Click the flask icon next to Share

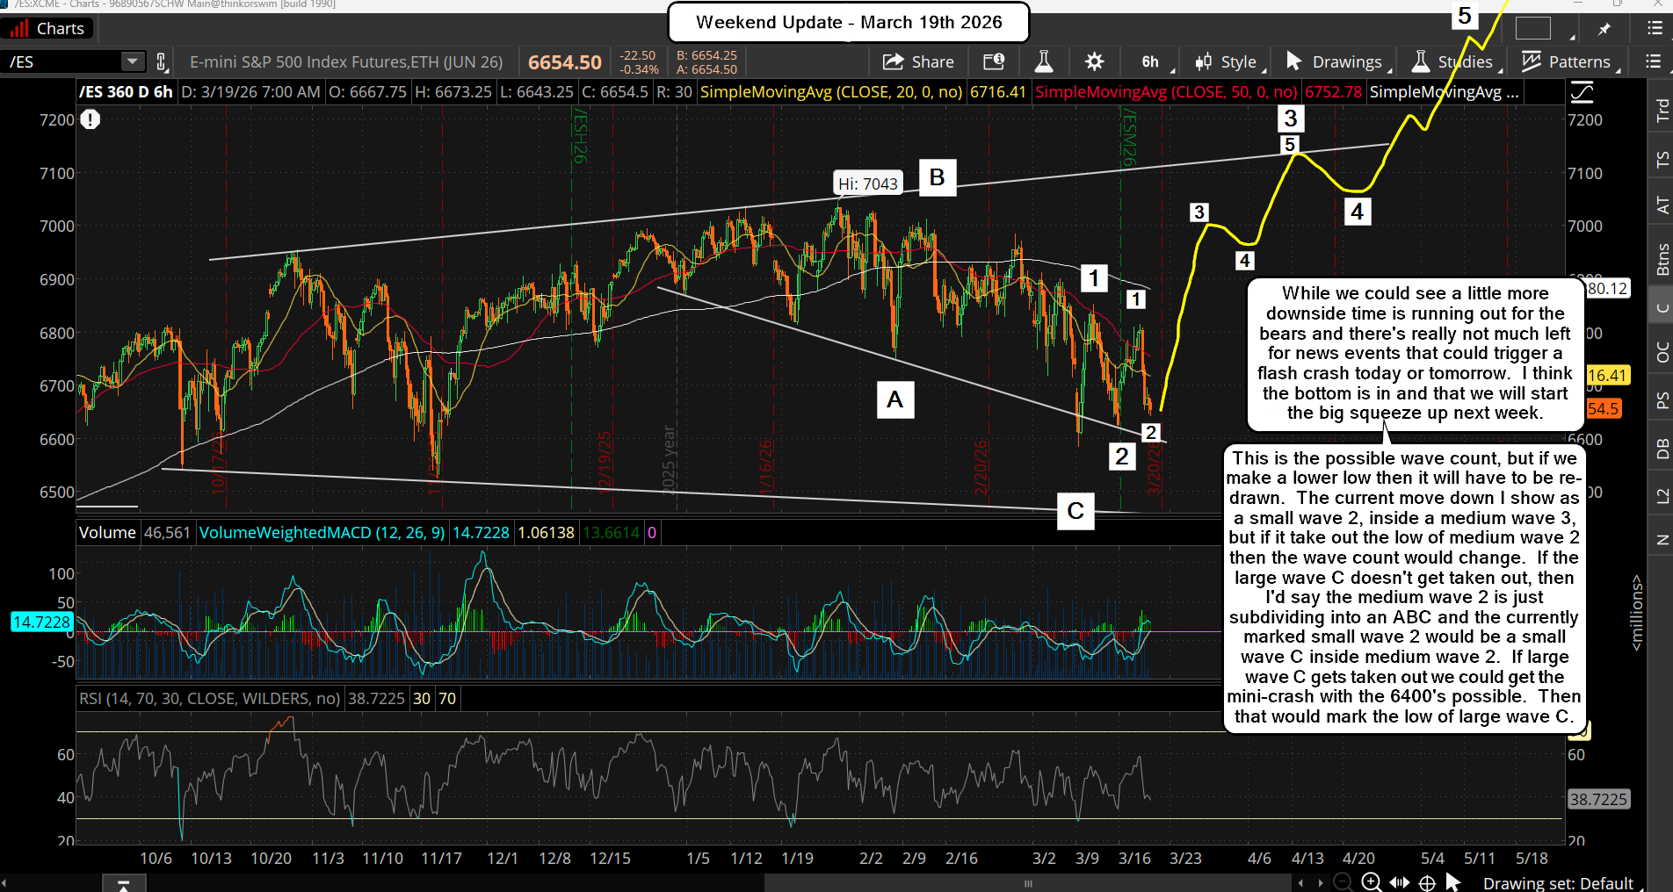(x=1043, y=61)
